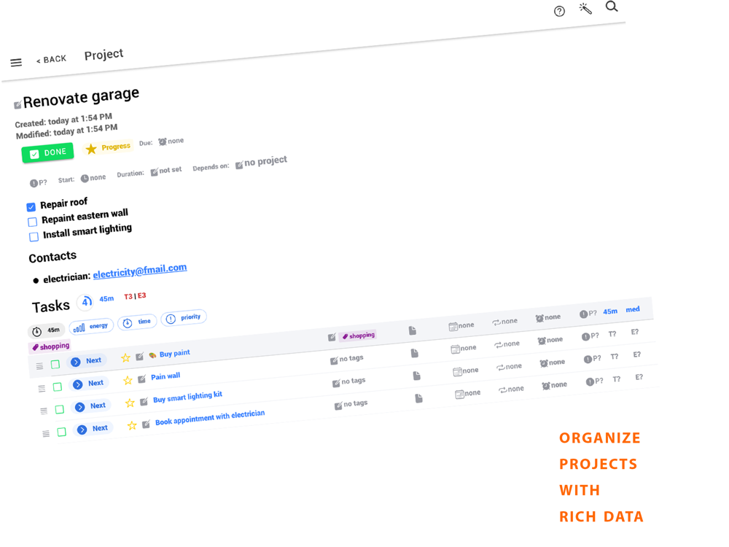The width and height of the screenshot is (729, 547).
Task: Edit depends on no project
Action: (261, 162)
